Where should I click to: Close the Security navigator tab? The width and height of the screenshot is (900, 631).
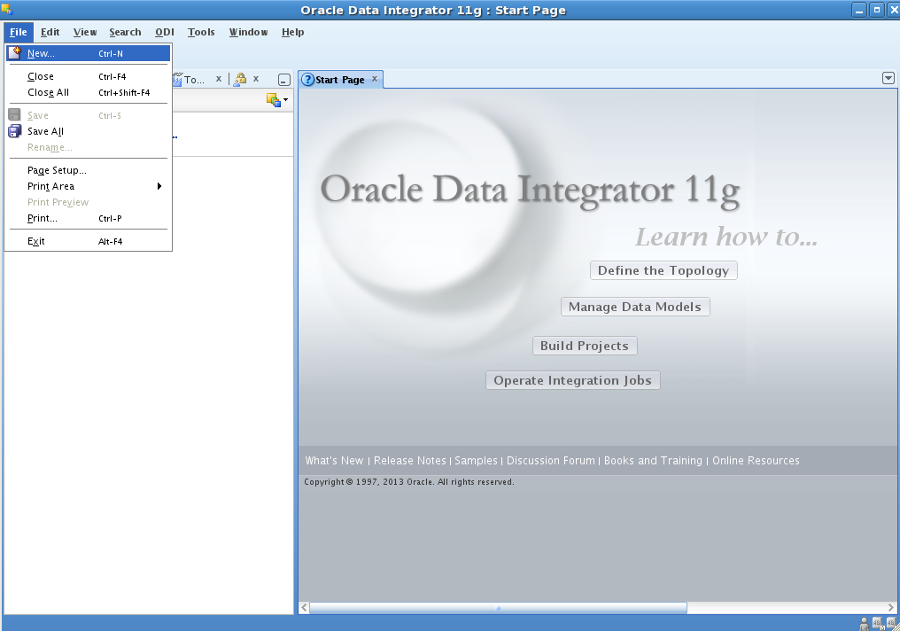(x=256, y=78)
